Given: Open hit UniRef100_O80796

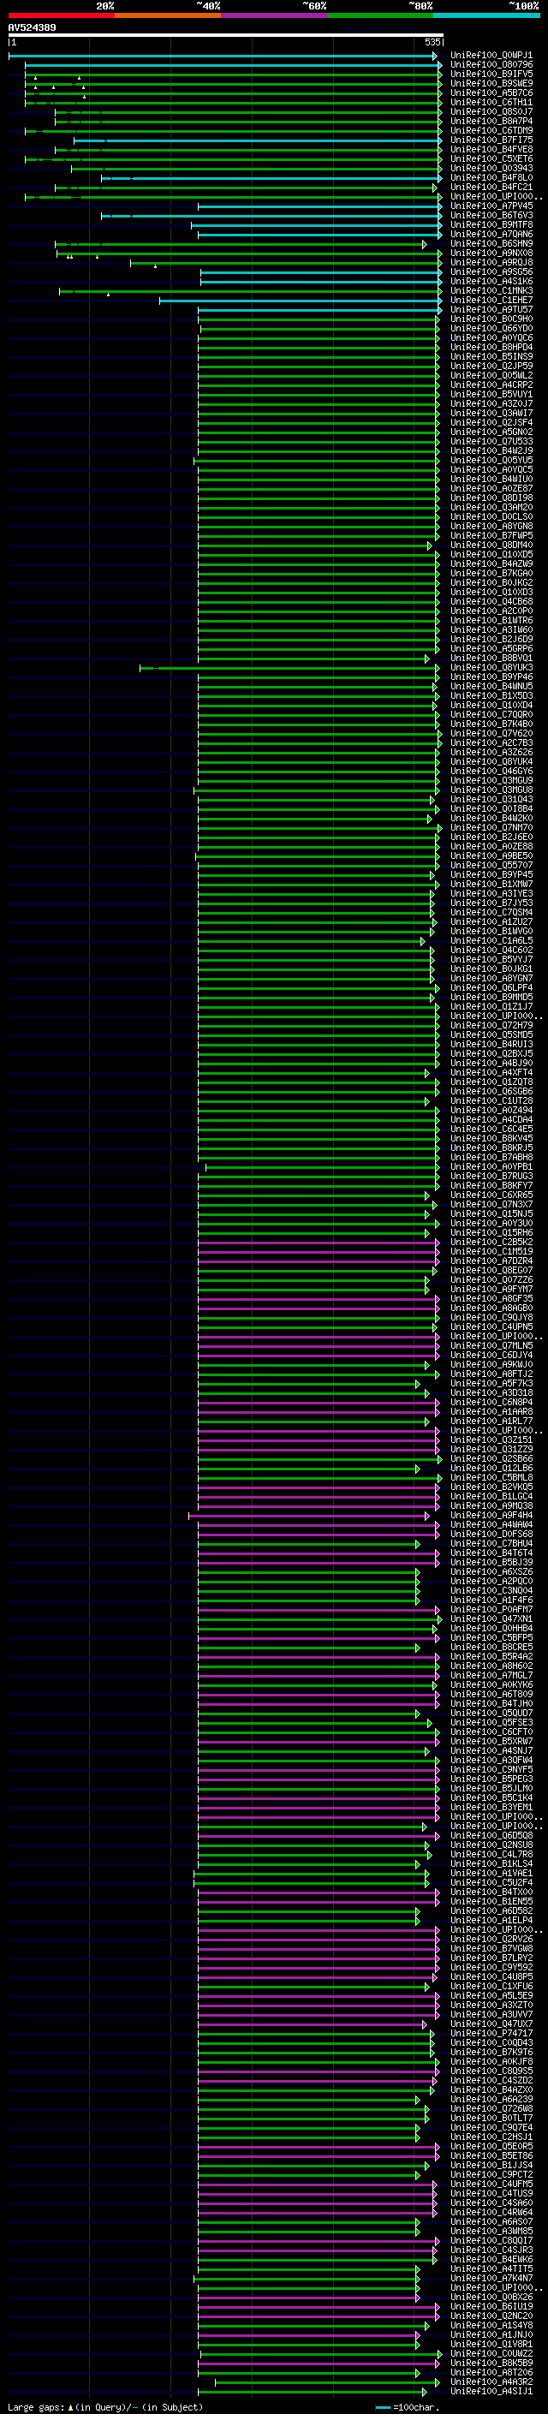Looking at the screenshot, I should [491, 66].
